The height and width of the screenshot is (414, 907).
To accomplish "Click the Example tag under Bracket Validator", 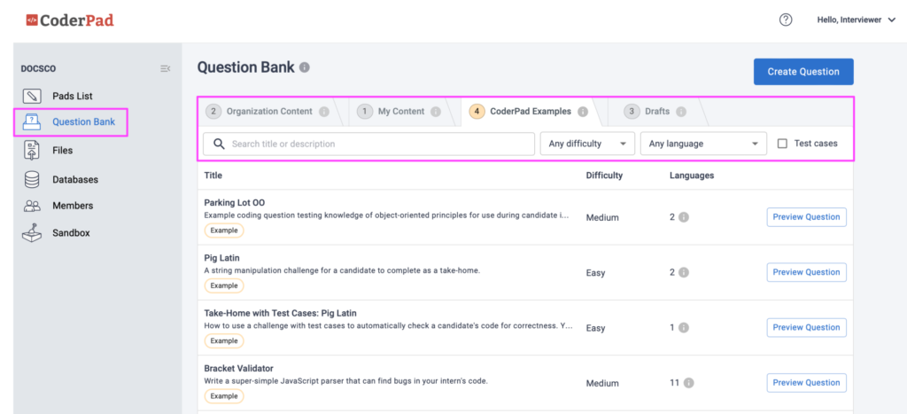I will pyautogui.click(x=224, y=396).
